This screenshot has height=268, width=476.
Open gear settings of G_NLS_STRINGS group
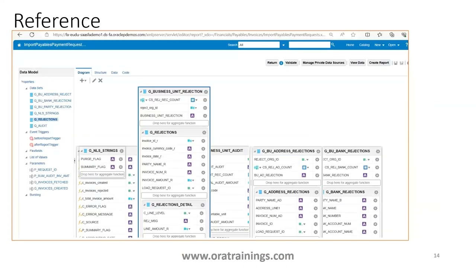pos(122,151)
